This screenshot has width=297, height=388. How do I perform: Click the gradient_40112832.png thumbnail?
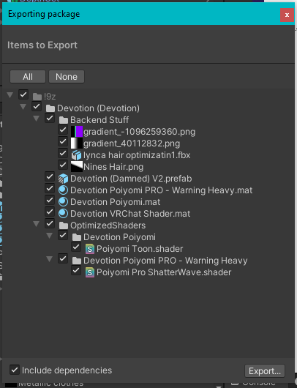(77, 143)
